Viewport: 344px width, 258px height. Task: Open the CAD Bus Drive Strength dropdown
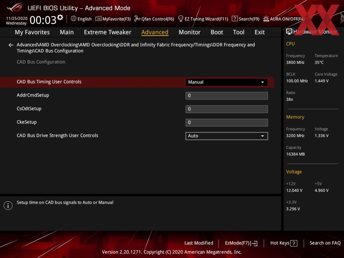[227, 136]
